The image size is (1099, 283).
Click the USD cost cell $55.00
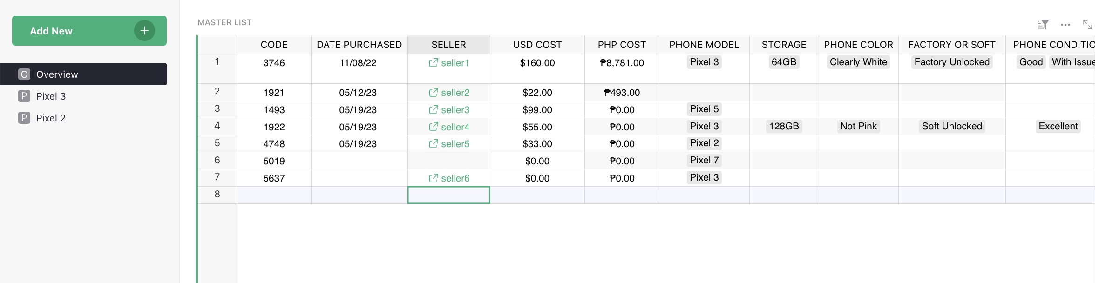pos(537,127)
